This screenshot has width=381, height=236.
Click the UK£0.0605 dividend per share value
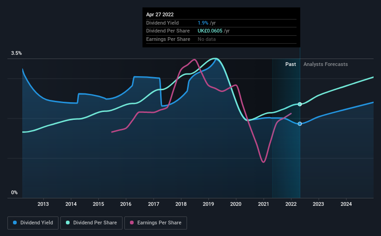210,31
